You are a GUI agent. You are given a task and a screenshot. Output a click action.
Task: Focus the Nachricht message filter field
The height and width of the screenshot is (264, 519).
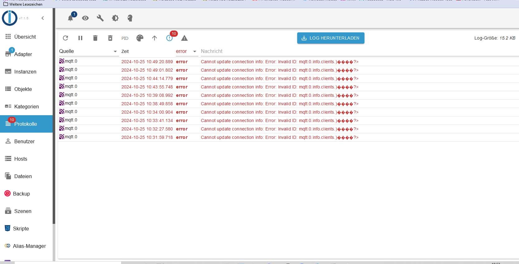point(360,51)
